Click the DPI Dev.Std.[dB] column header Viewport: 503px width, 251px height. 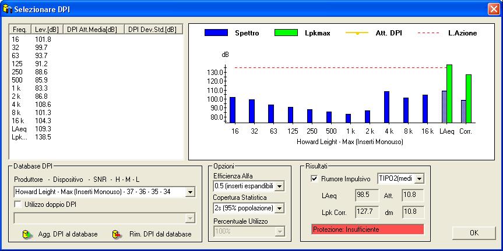click(x=153, y=30)
